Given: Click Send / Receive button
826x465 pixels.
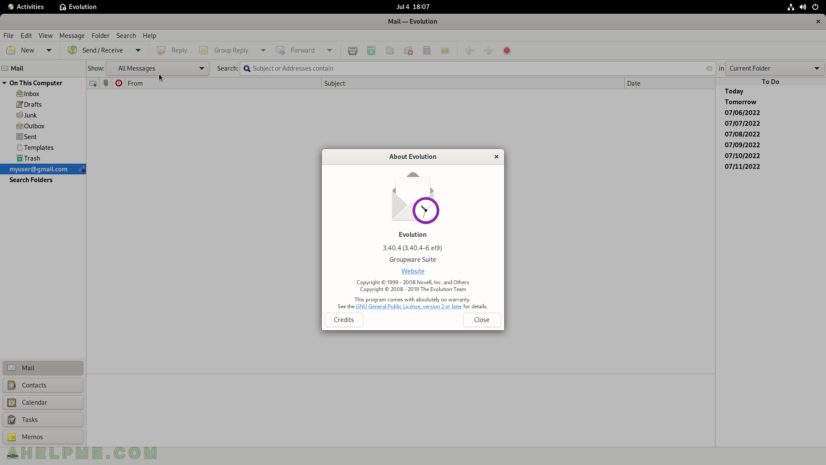Looking at the screenshot, I should click(96, 50).
